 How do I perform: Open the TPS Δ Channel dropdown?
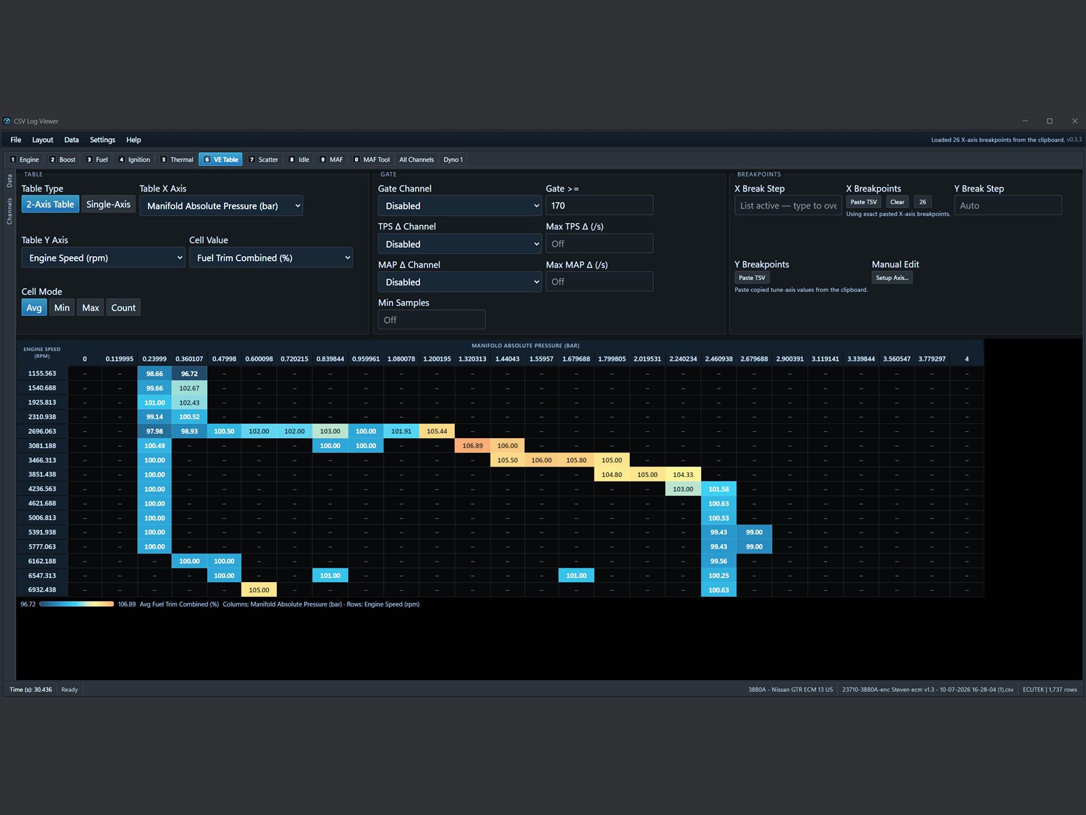[460, 244]
